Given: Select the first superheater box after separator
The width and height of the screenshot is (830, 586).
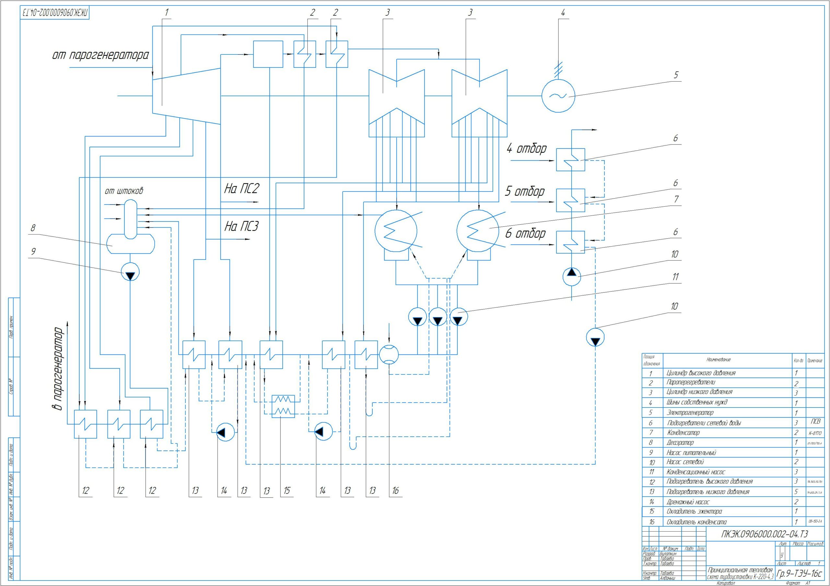Looking at the screenshot, I should click(x=305, y=54).
